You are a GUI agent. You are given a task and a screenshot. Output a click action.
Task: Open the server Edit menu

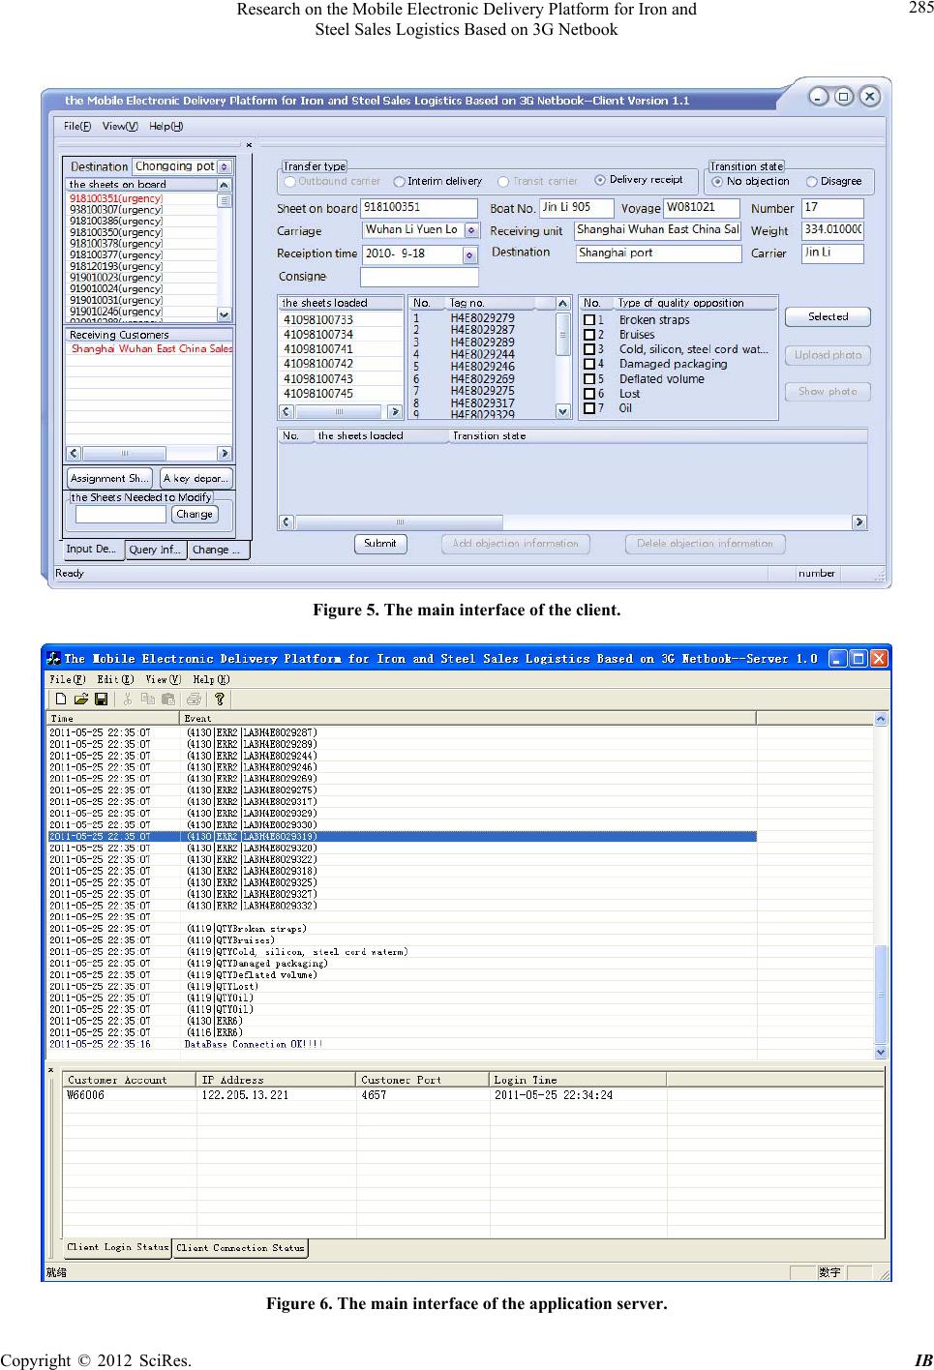[x=115, y=679]
